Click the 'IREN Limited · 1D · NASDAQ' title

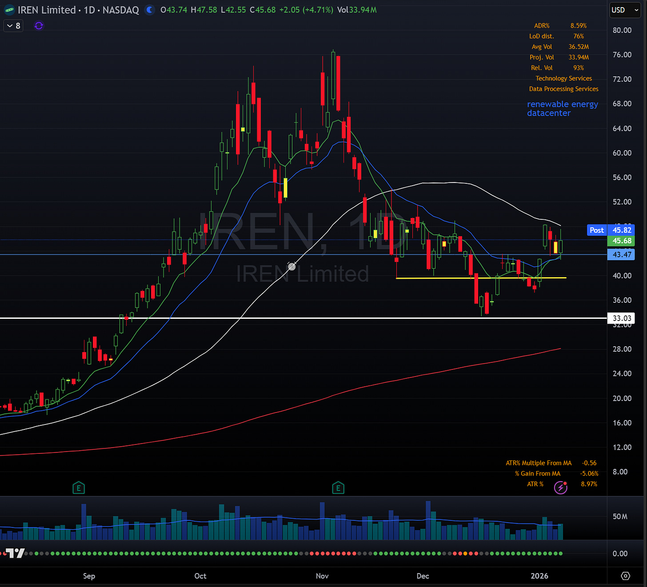coord(78,10)
